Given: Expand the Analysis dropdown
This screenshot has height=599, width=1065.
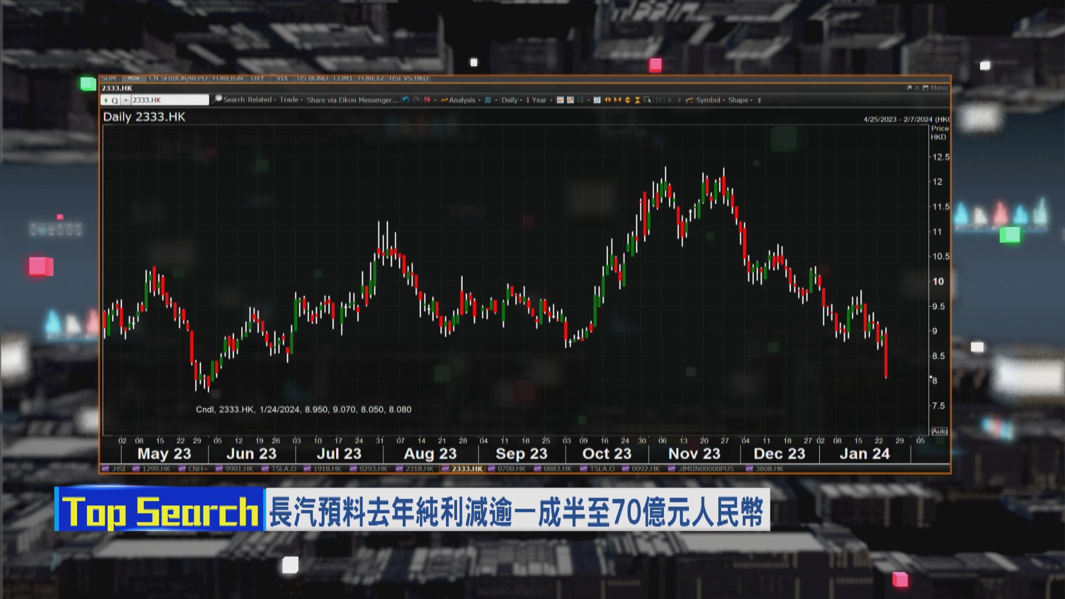Looking at the screenshot, I should [x=464, y=100].
